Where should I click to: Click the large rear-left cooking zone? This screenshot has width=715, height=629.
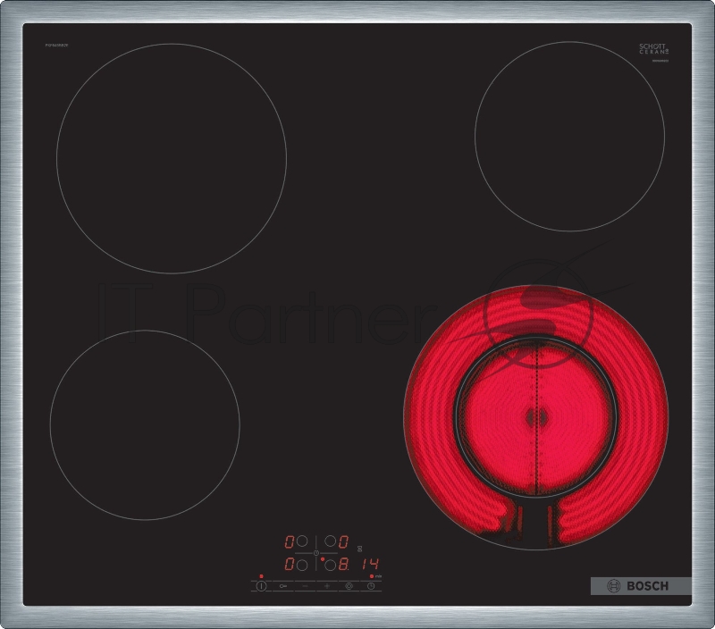(x=171, y=158)
